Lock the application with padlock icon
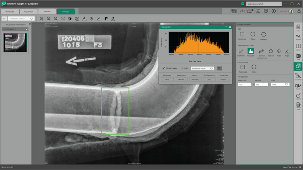This screenshot has height=170, width=303. click(x=299, y=11)
